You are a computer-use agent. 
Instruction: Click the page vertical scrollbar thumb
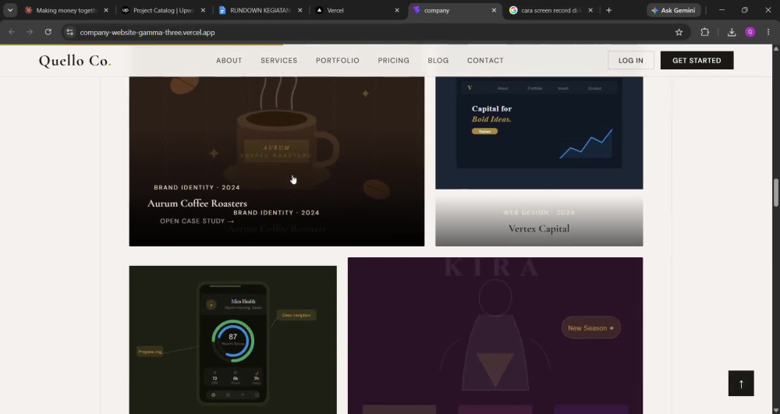pyautogui.click(x=775, y=193)
